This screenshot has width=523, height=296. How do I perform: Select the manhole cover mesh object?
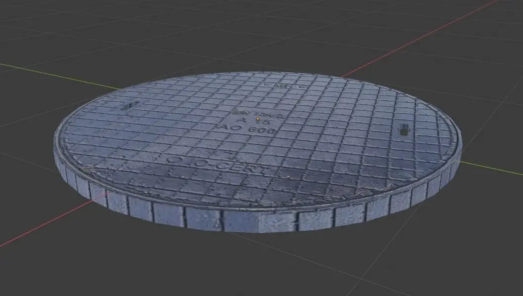[258, 152]
